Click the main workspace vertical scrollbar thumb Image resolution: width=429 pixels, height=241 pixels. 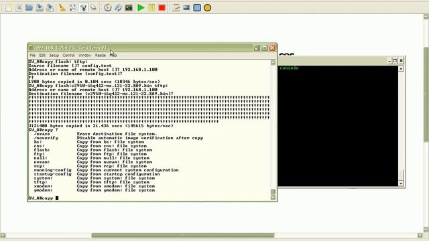point(426,94)
